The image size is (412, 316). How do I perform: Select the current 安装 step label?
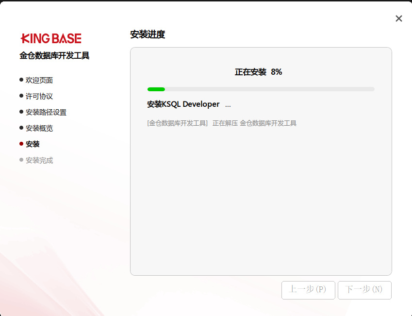pos(33,144)
